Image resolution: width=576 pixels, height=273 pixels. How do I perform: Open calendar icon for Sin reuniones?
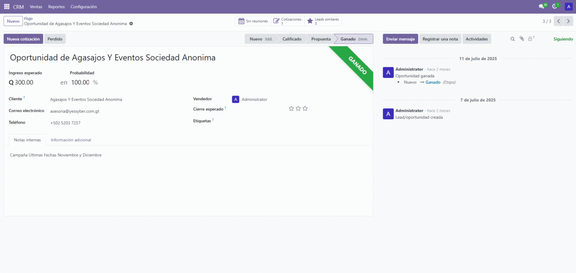pos(241,21)
